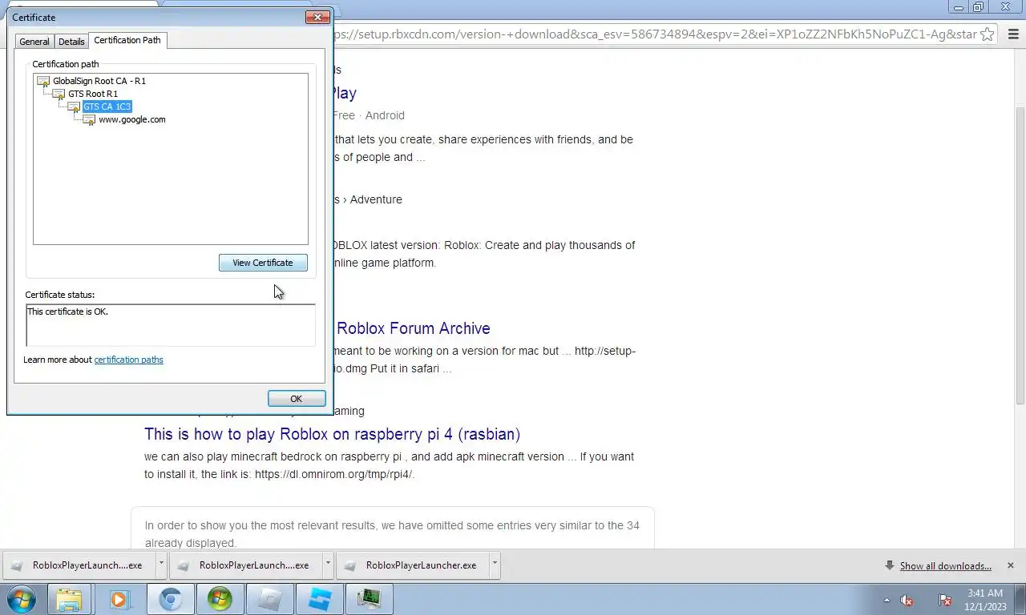
Task: Switch to Chrome in the taskbar
Action: (x=170, y=599)
